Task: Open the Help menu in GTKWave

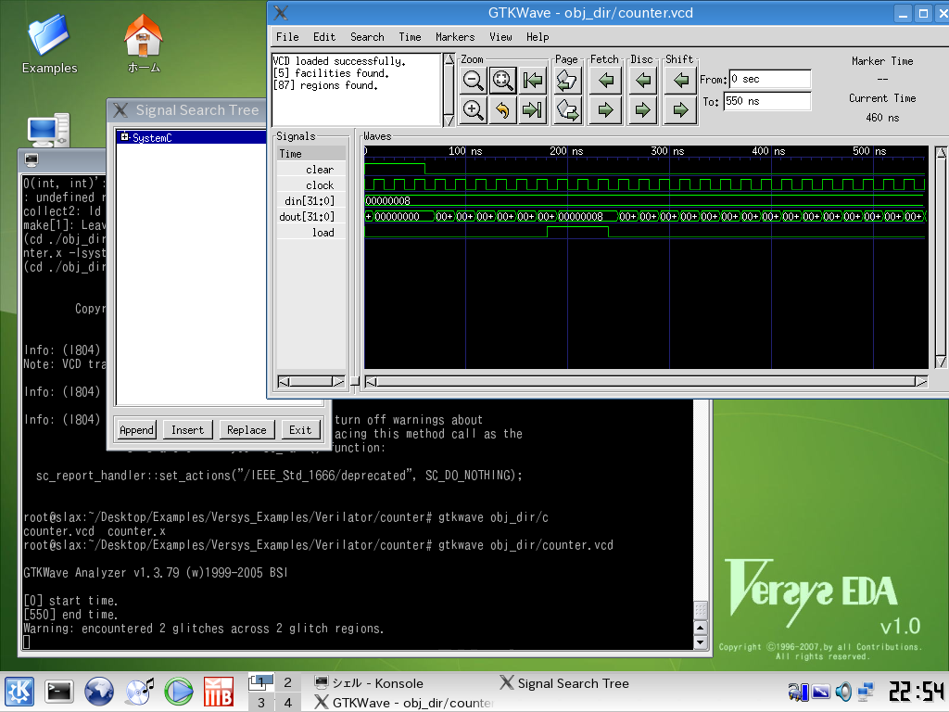Action: pos(538,37)
